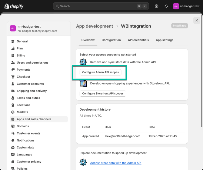Click Configure Storefront API scopes button
203x170 pixels.
tap(103, 93)
